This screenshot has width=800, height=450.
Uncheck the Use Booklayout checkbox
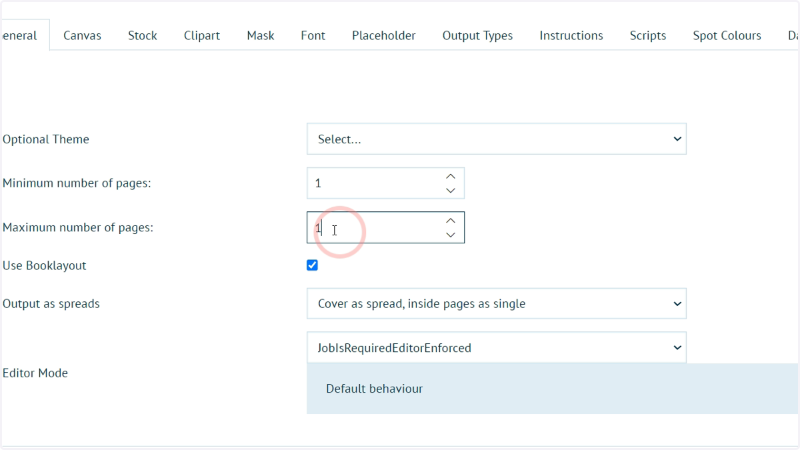(x=312, y=265)
